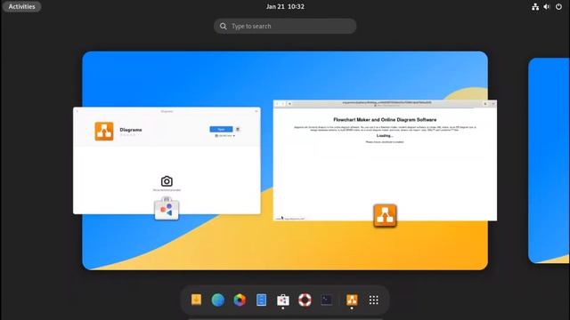
Task: Click the orange Diagrams app icon in Software window
Action: coord(104,131)
